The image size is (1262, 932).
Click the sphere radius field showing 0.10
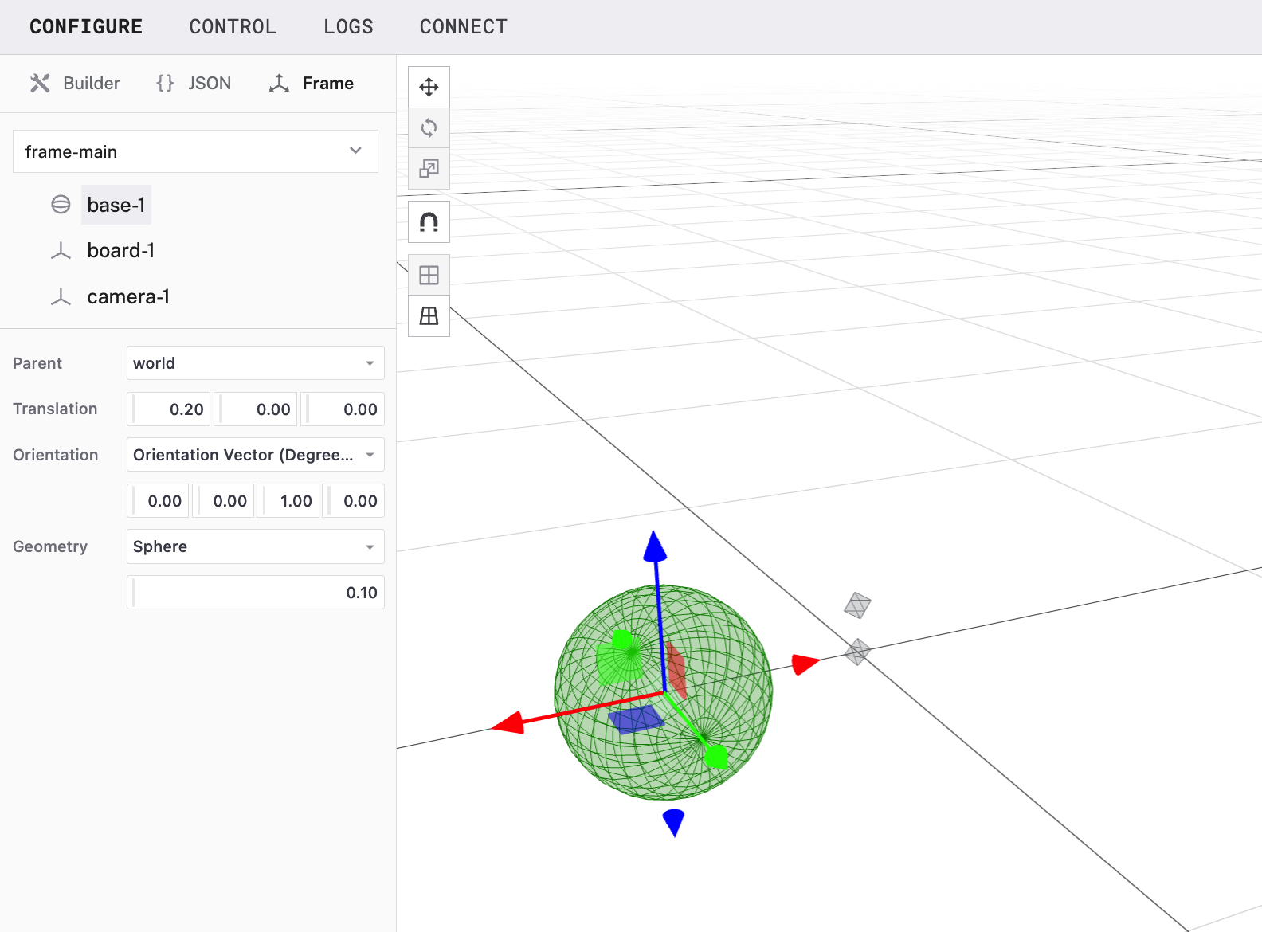[x=256, y=593]
